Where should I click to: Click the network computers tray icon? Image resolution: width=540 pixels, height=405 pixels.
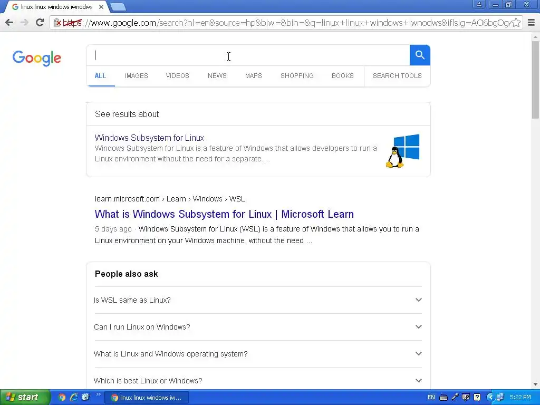(x=500, y=398)
